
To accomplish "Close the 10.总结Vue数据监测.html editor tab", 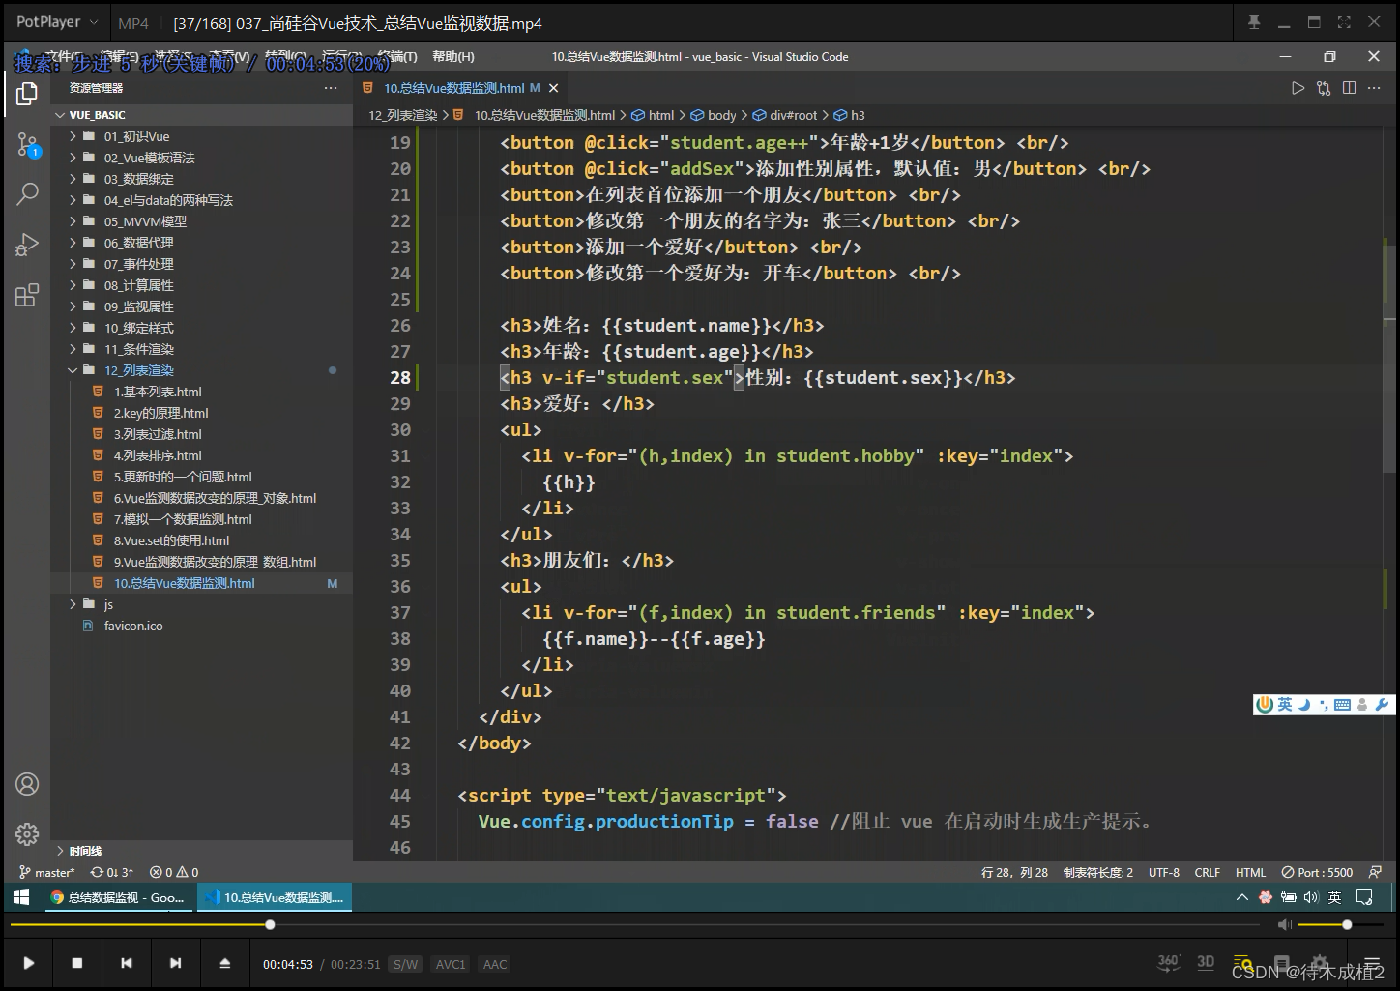I will pyautogui.click(x=553, y=88).
